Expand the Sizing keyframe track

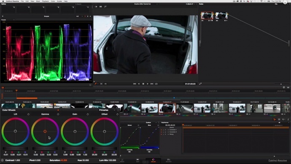[168, 134]
